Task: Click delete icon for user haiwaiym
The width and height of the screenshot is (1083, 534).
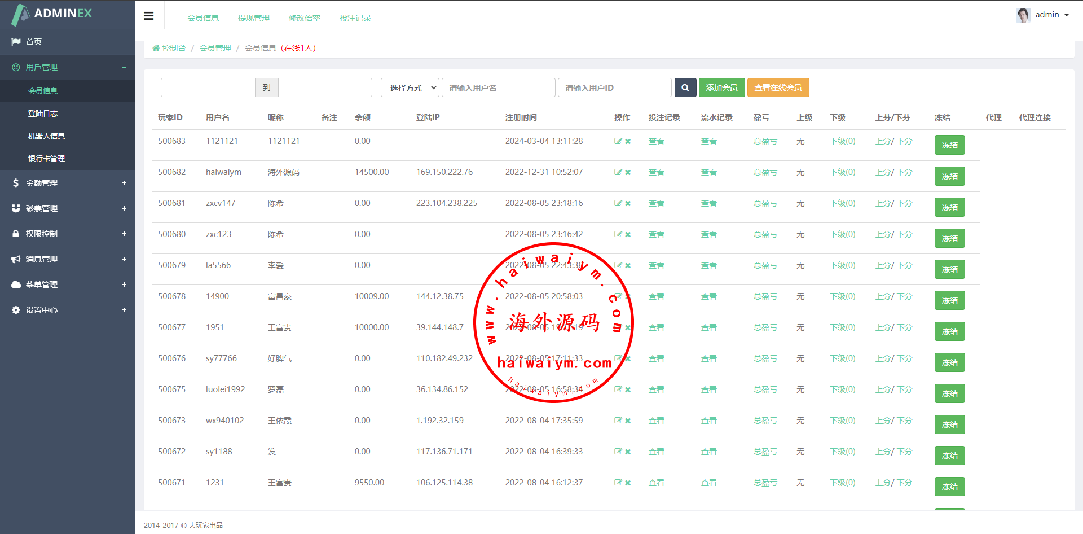Action: pyautogui.click(x=628, y=173)
